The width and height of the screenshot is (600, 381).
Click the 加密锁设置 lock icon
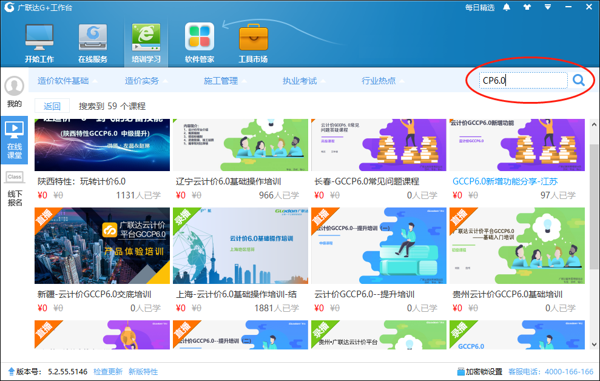[460, 371]
